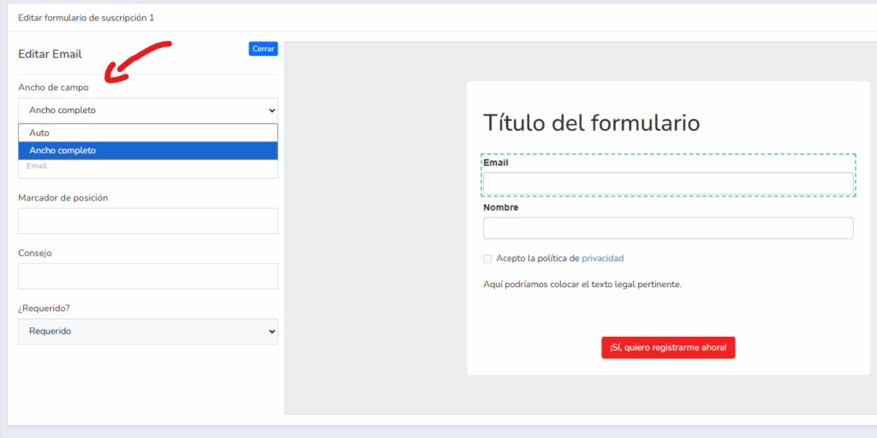Expand the ¿Requerido? dropdown
The image size is (877, 438).
(147, 332)
